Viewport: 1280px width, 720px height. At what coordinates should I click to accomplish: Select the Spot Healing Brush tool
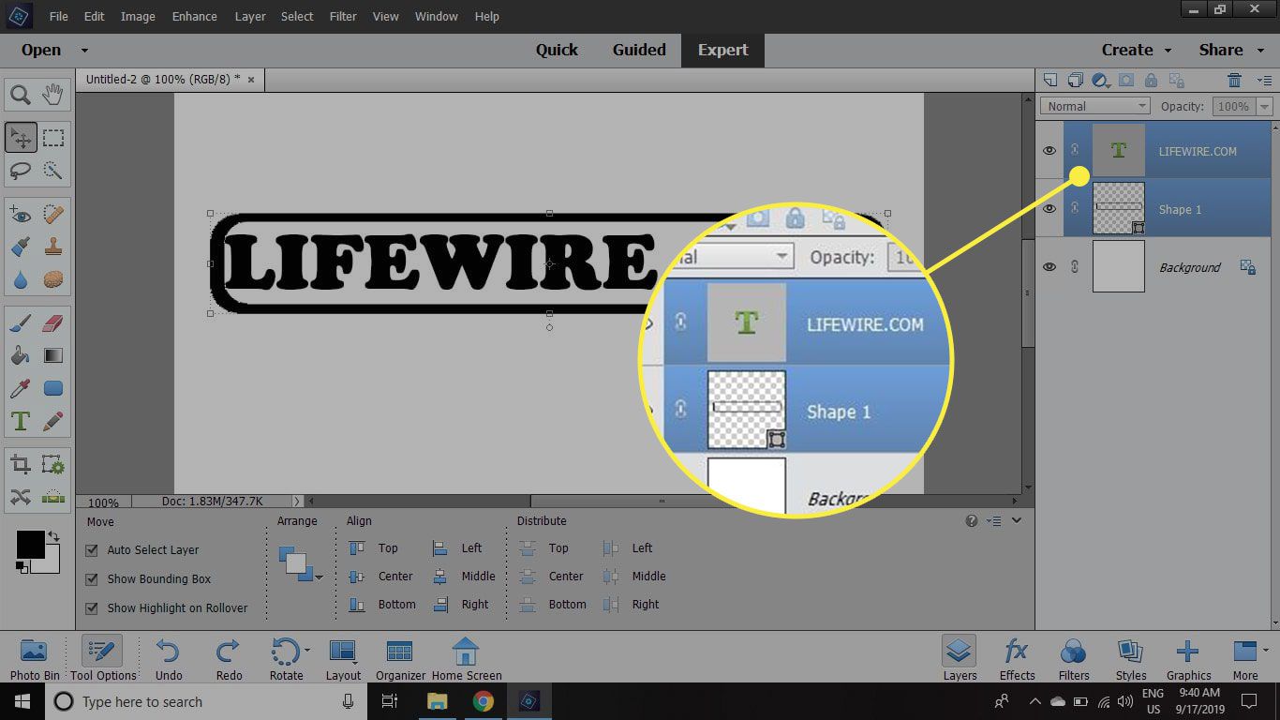tap(53, 216)
